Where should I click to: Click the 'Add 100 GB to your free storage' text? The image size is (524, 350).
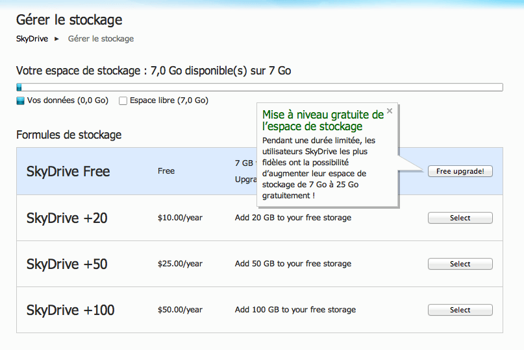coord(295,310)
